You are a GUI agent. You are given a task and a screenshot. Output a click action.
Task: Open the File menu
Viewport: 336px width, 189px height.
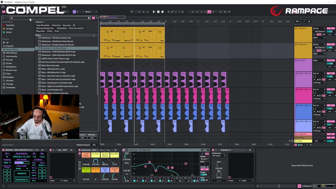tap(3, 7)
